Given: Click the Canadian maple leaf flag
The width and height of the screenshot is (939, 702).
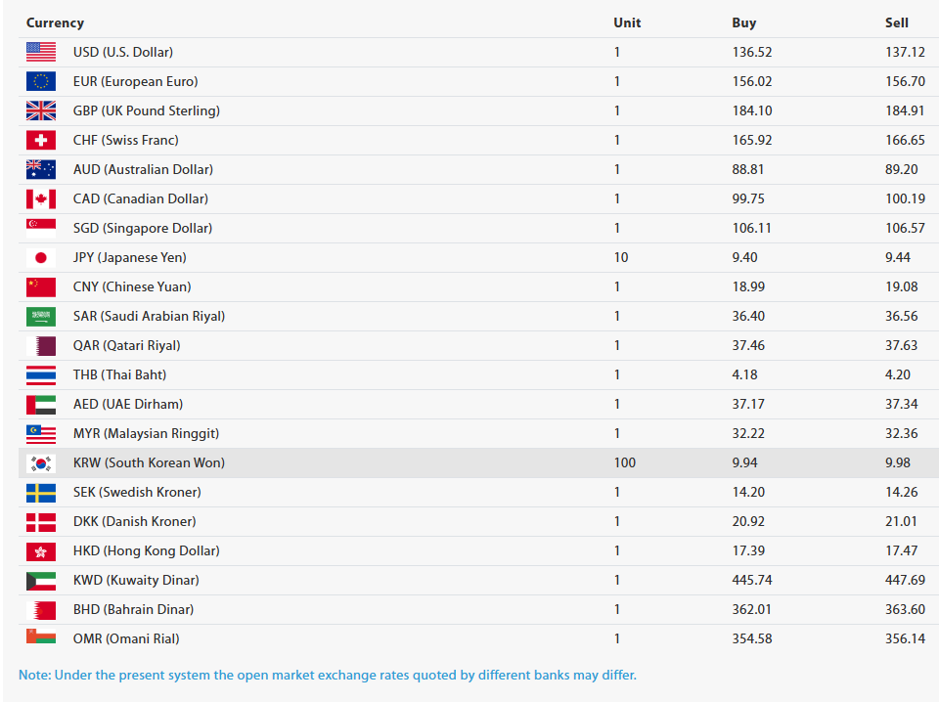Looking at the screenshot, I should click(x=41, y=198).
